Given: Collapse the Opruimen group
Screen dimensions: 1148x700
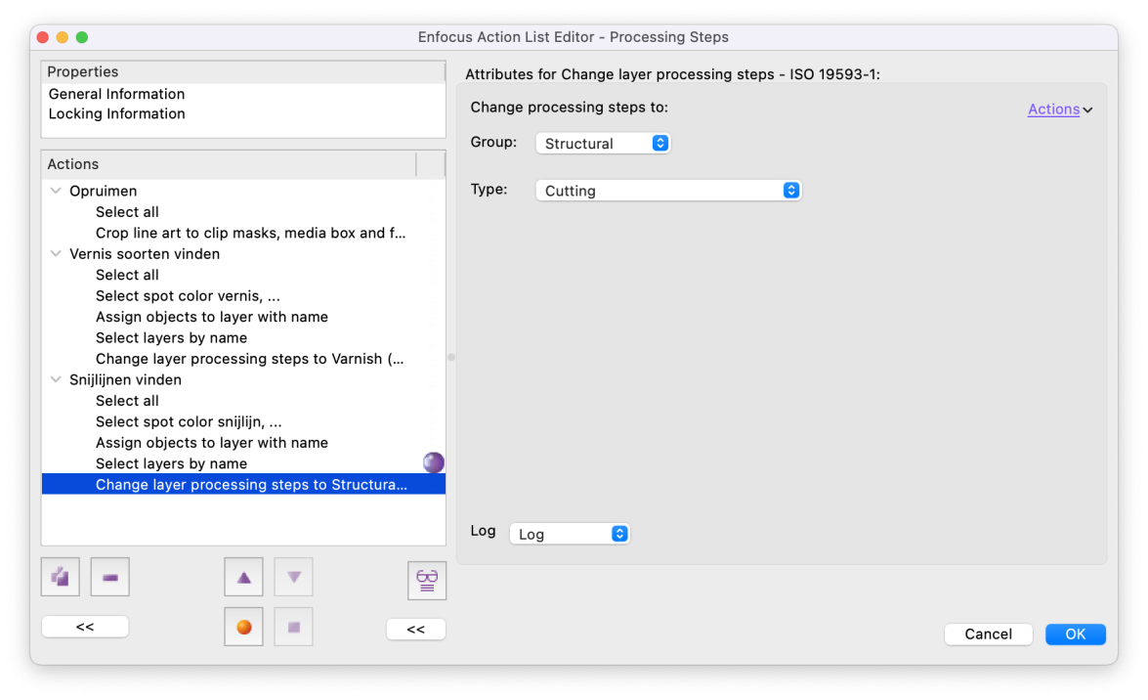Looking at the screenshot, I should (x=56, y=191).
